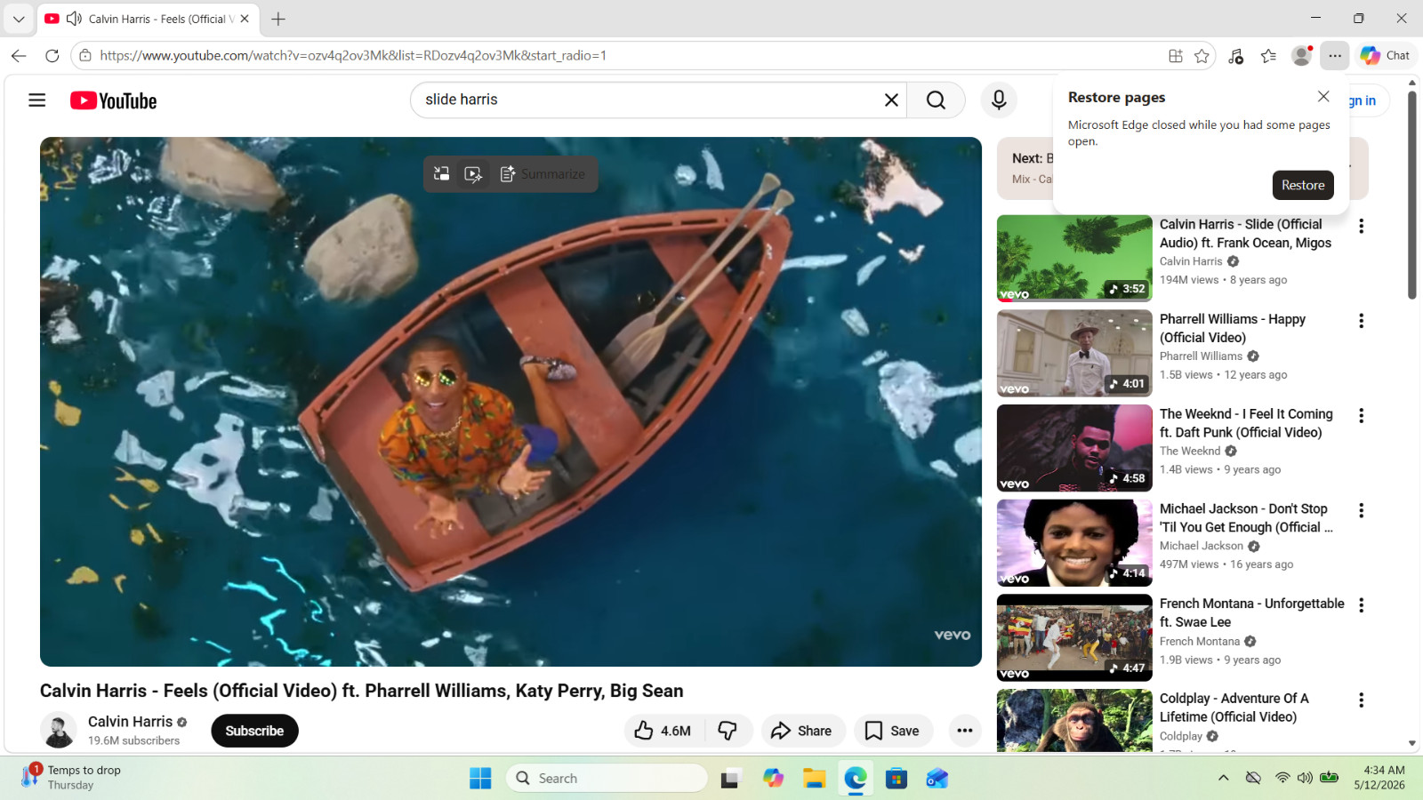
Task: Open Outlook from the taskbar
Action: pos(937,779)
